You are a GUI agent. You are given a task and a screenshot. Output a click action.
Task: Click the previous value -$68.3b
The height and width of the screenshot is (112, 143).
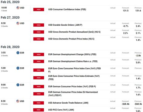[138, 104]
